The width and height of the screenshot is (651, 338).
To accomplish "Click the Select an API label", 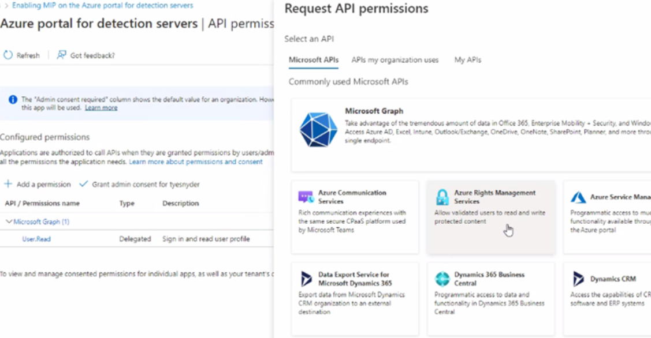I will (x=309, y=39).
